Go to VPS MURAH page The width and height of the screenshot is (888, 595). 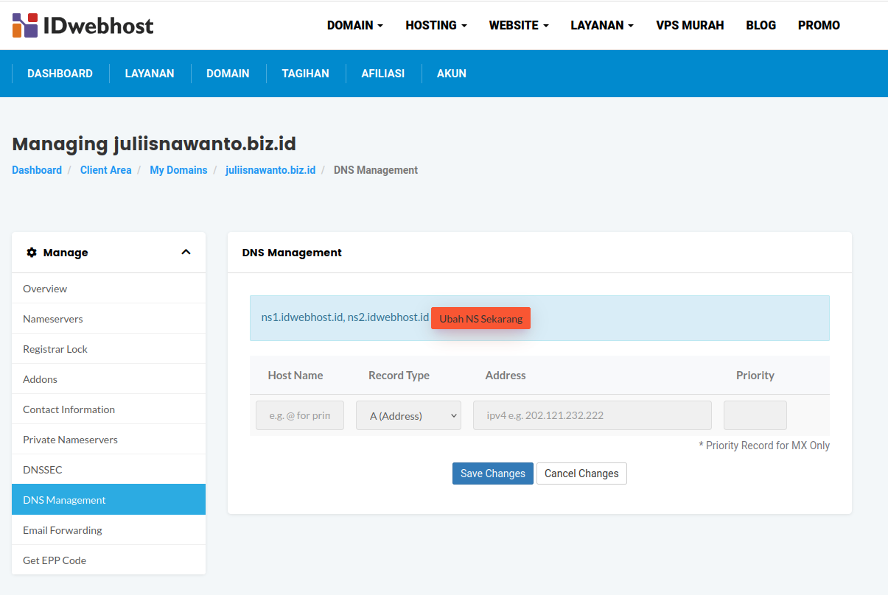point(690,25)
